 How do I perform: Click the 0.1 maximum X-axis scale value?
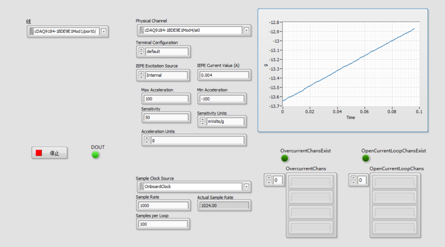point(419,112)
